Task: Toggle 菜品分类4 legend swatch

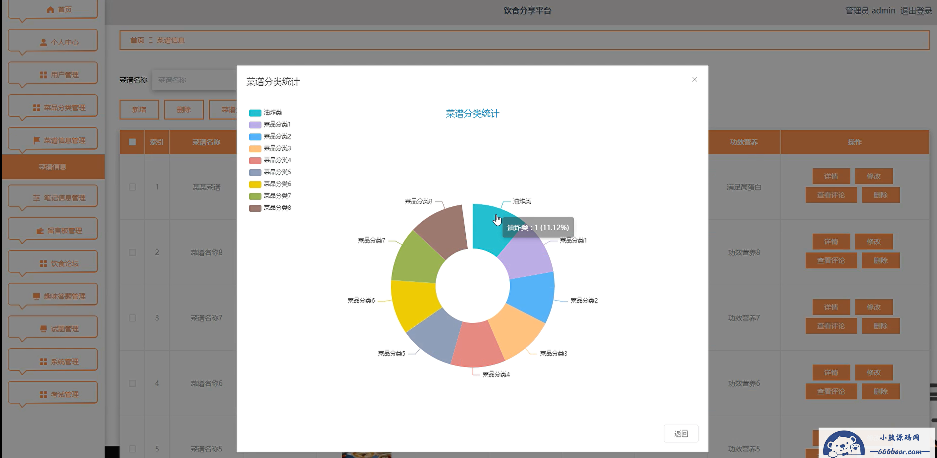Action: (255, 160)
